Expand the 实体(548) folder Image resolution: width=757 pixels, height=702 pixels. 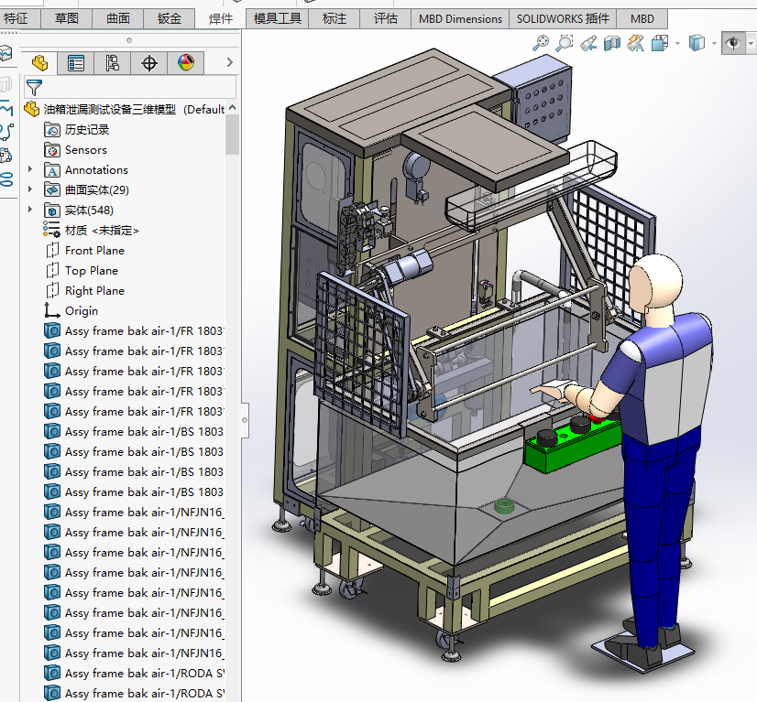30,211
